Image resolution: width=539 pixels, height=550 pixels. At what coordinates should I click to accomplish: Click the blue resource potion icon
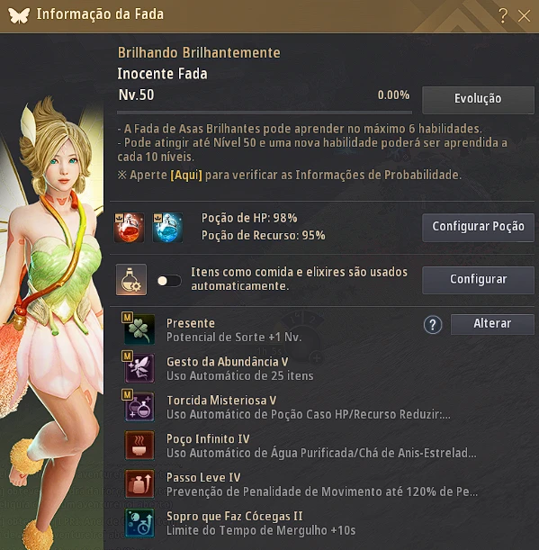tap(167, 228)
